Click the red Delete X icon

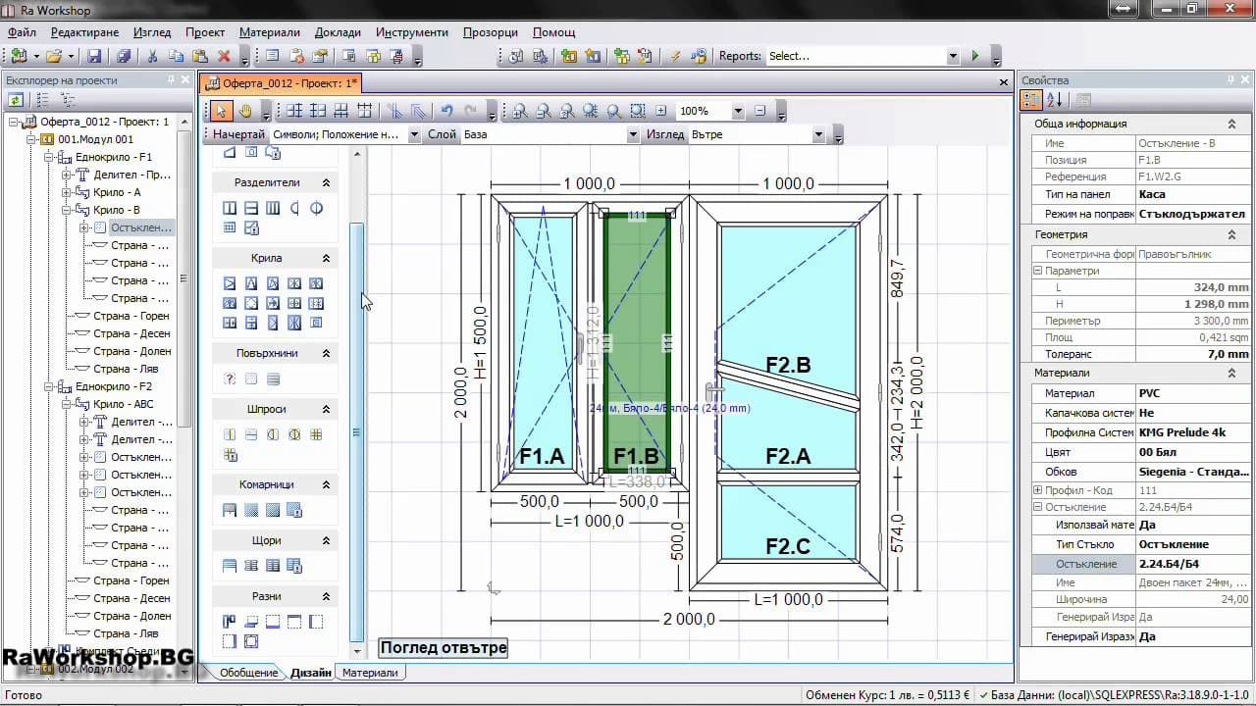224,56
